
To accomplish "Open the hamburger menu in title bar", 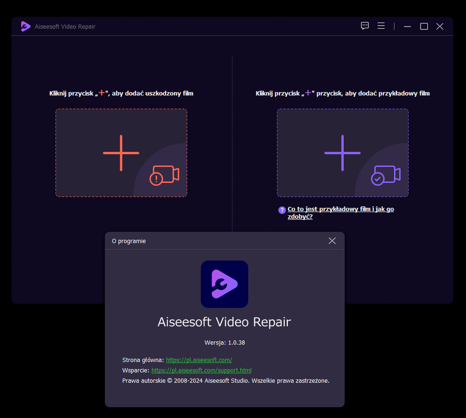I will (381, 26).
